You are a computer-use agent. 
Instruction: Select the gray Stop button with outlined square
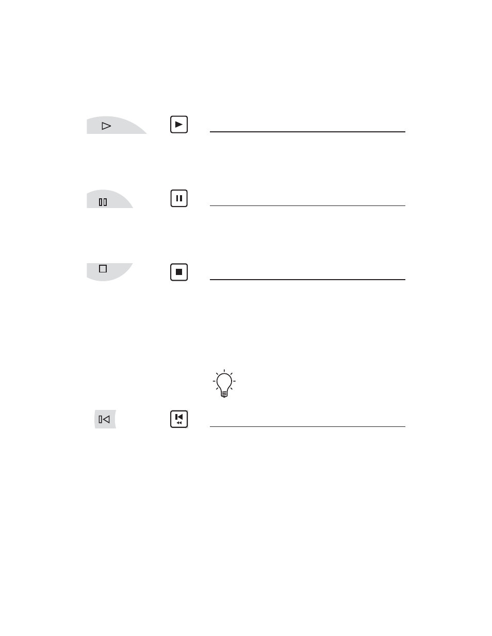point(109,272)
